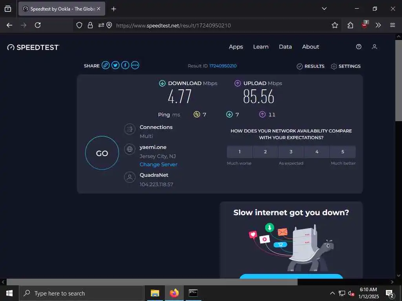Share the result on Twitter
Image resolution: width=402 pixels, height=301 pixels.
[115, 65]
